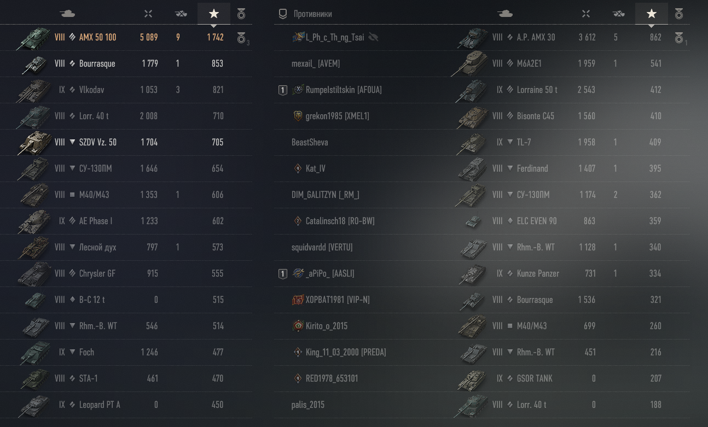Sort ally team by medals icon

pyautogui.click(x=241, y=14)
